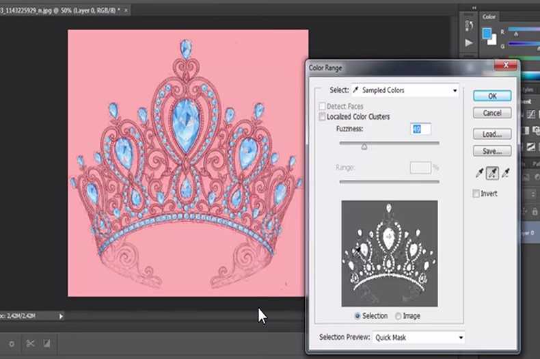Click the Fuzziness value input field
Viewport: 540px width, 359px height.
click(421, 129)
